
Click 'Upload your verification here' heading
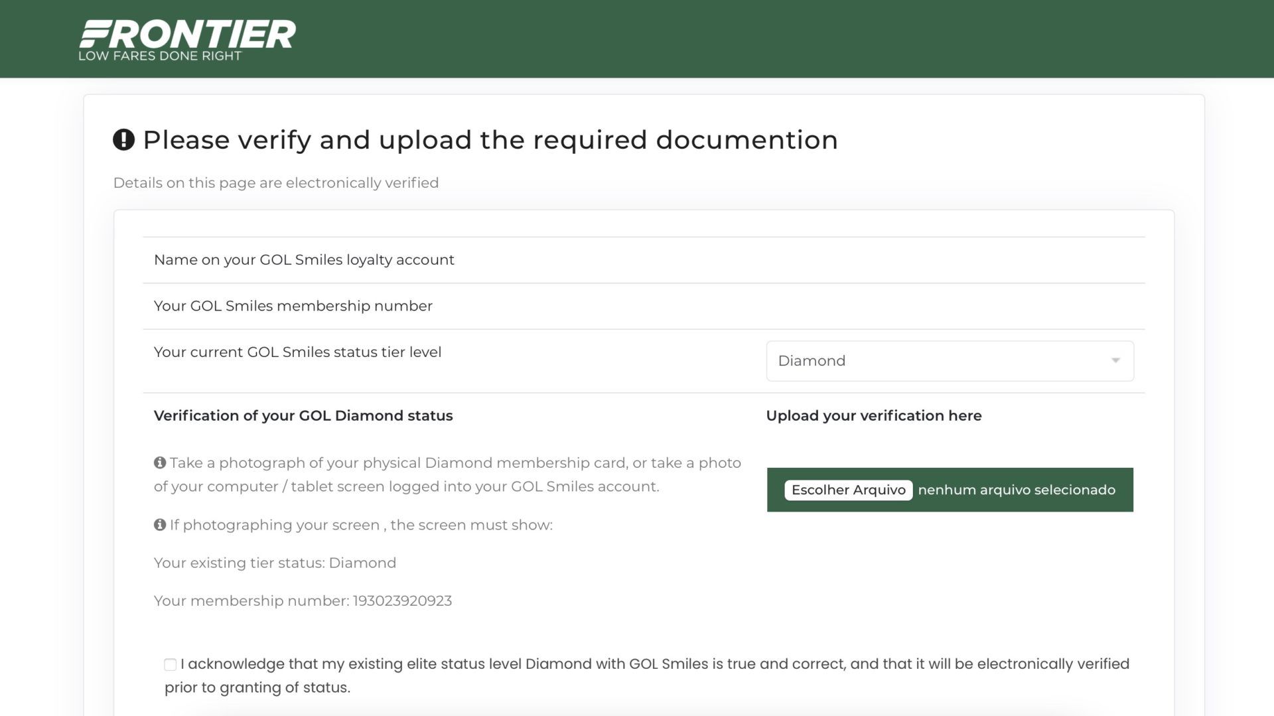pyautogui.click(x=874, y=416)
